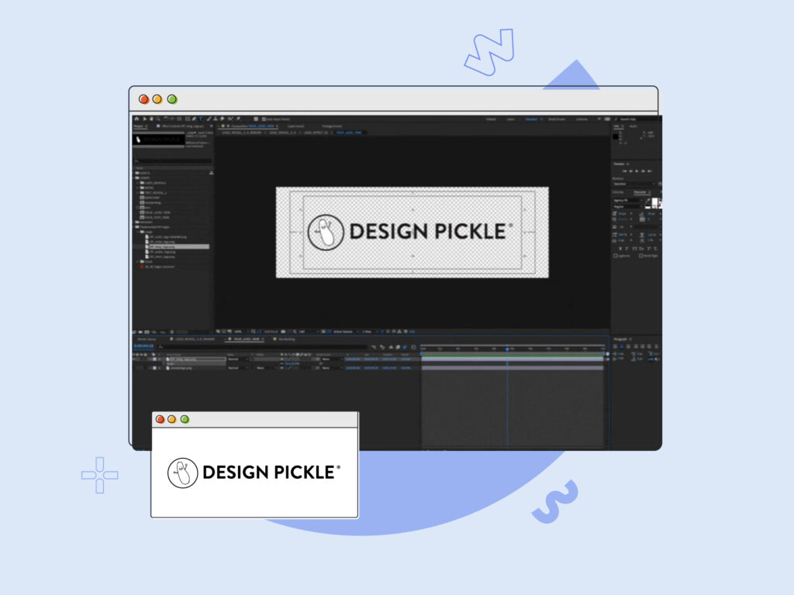Viewport: 794px width, 595px height.
Task: Select the Hand tool
Action: (151, 119)
